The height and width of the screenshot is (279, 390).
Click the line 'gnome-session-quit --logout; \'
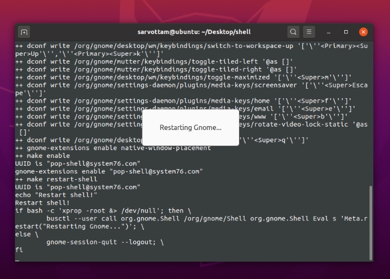coord(105,242)
